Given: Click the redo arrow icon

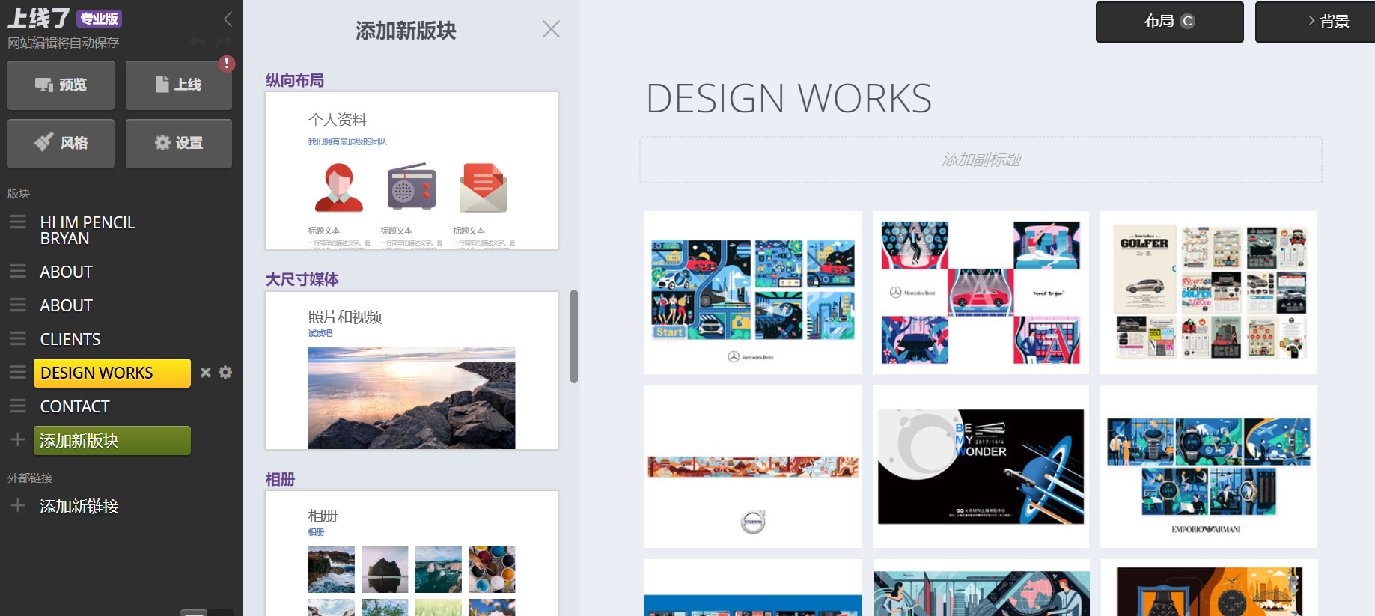Looking at the screenshot, I should coord(223,42).
